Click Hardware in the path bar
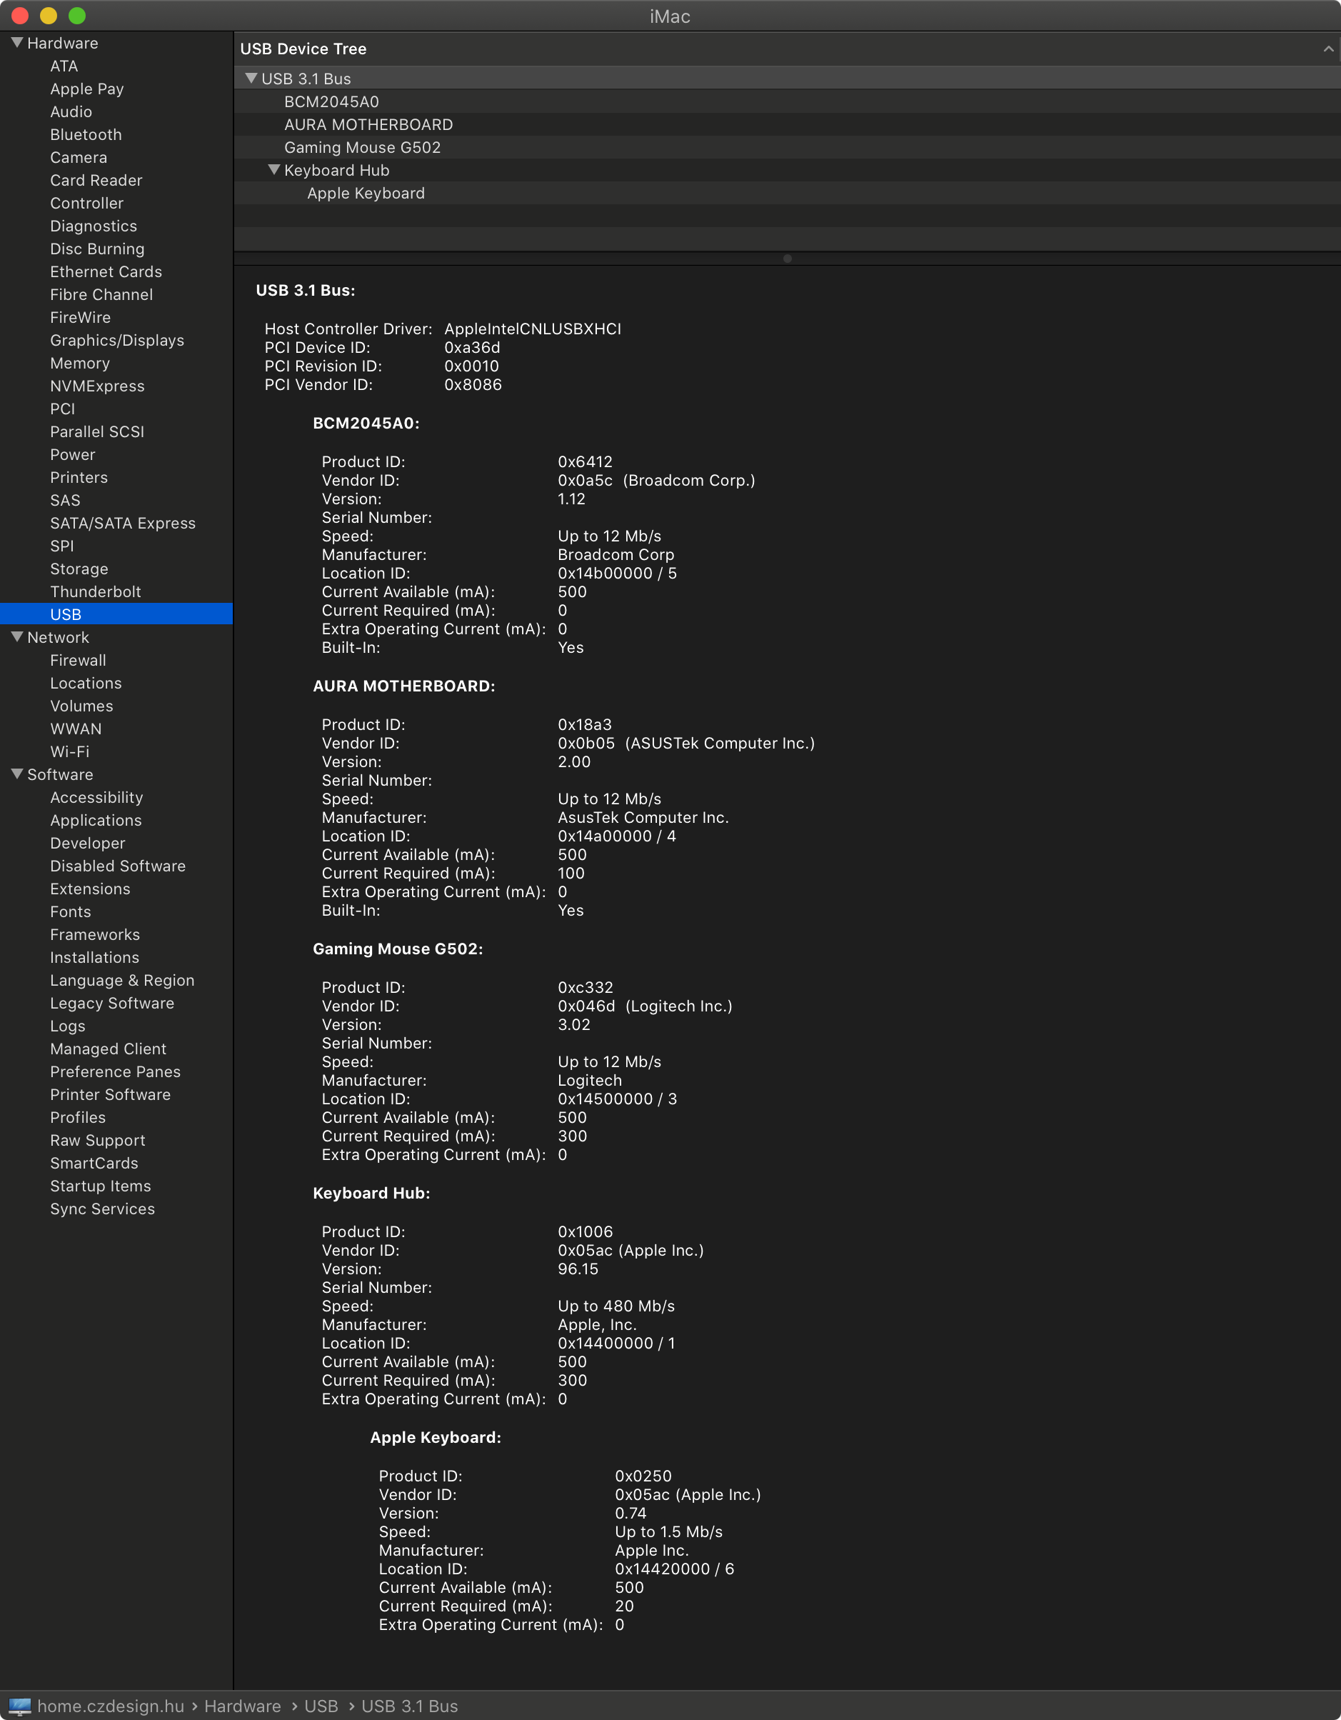Screen dimensions: 1341x1720 point(243,1706)
